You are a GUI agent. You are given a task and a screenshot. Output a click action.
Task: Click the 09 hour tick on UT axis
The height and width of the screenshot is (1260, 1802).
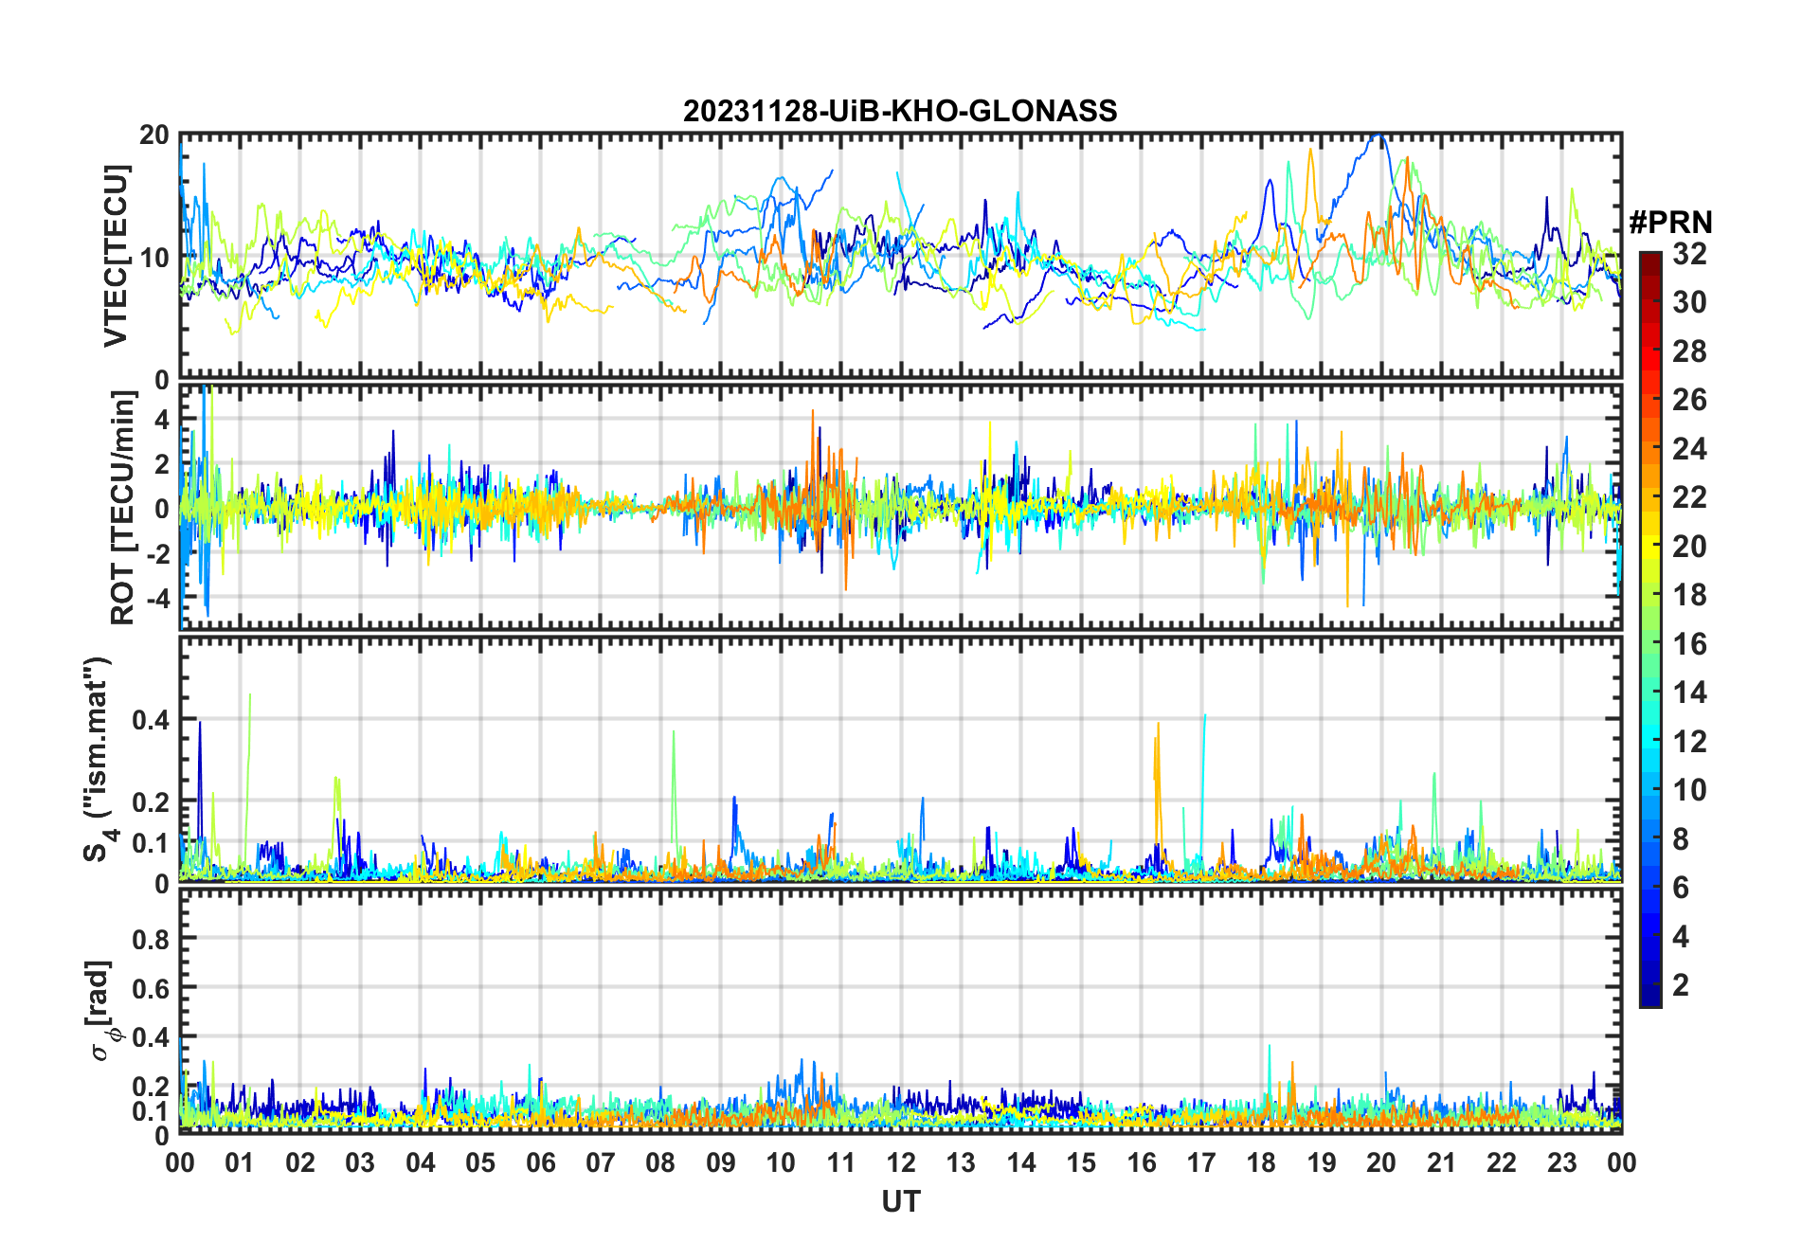721,1162
